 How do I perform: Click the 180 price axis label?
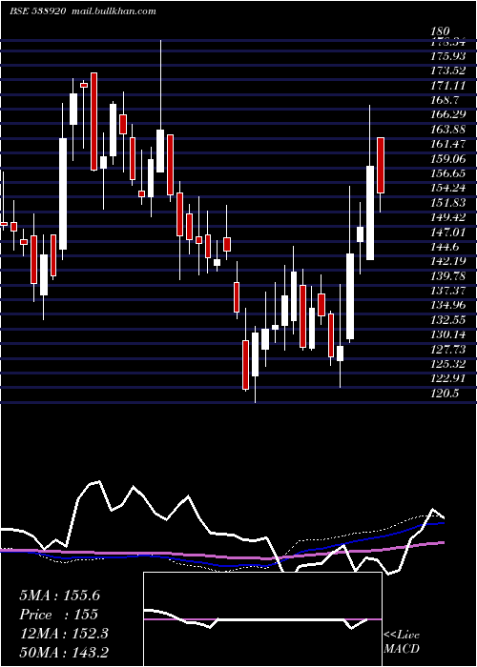pos(440,31)
